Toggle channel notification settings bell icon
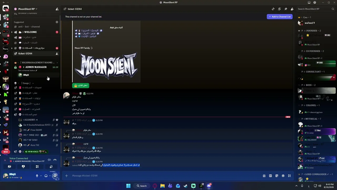Viewport: 337px width, 190px height. coord(279,9)
